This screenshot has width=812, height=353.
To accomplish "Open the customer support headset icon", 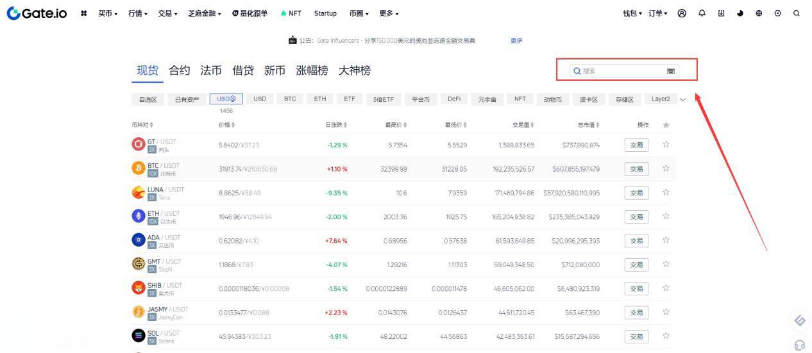I will coord(799,345).
